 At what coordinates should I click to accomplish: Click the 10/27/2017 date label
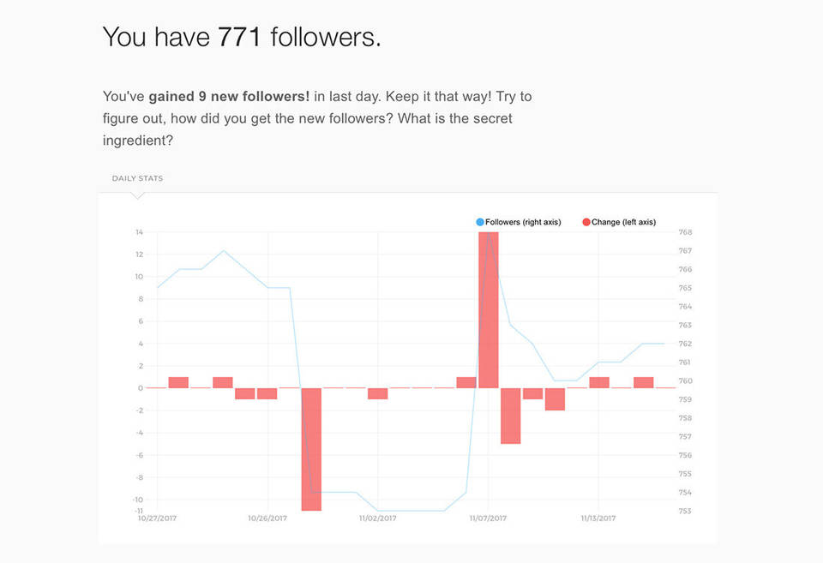pos(158,518)
